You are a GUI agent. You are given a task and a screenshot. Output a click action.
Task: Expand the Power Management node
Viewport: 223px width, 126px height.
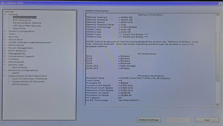(5, 48)
